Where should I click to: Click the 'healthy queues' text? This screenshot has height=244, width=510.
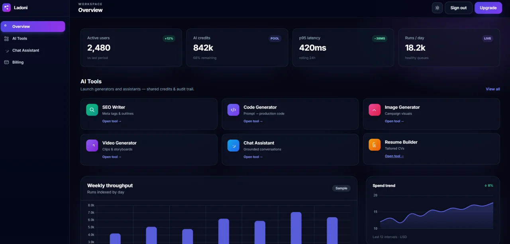[417, 58]
